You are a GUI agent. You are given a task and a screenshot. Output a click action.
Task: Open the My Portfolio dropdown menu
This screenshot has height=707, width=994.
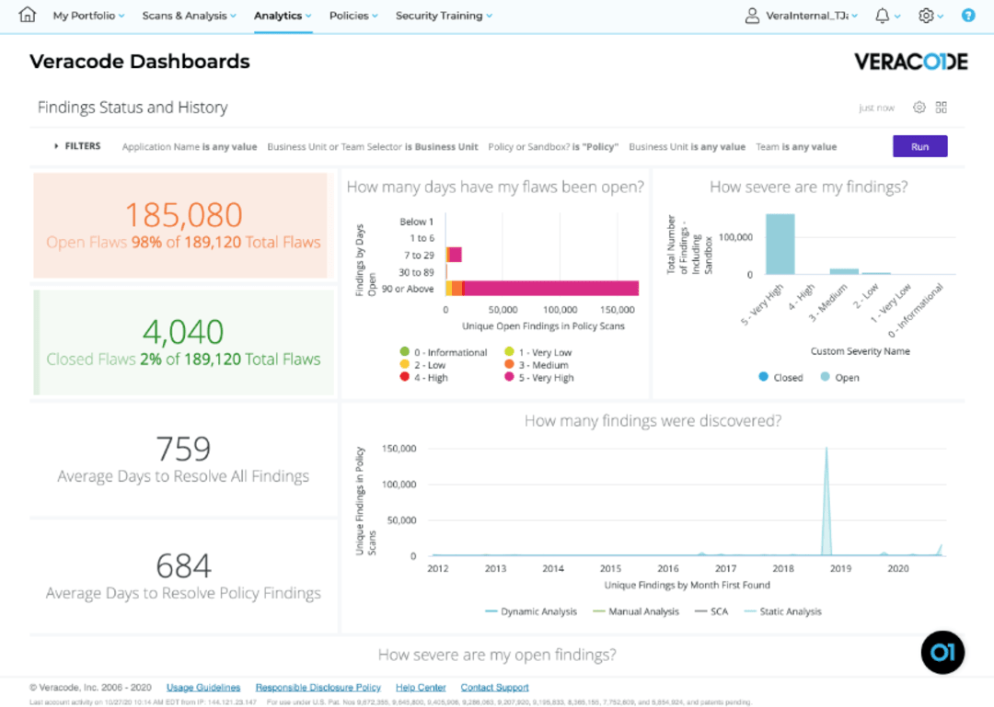click(89, 16)
